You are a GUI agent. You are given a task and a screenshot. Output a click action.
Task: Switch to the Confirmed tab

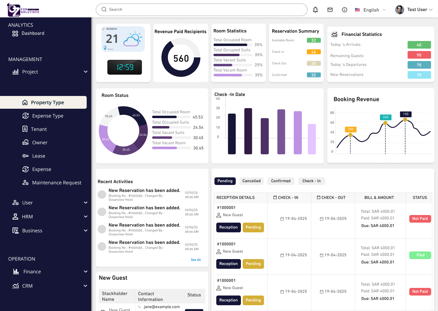point(281,181)
